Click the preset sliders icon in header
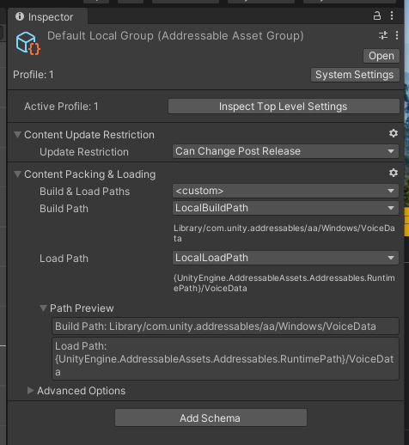Viewport: 409px width, 445px height. tap(383, 35)
